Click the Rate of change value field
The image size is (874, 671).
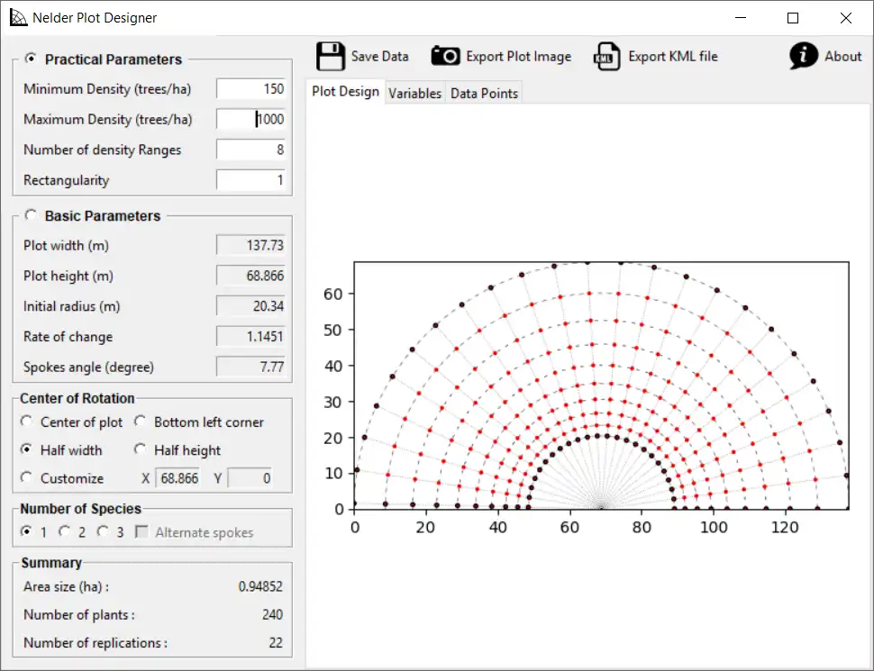tap(250, 337)
